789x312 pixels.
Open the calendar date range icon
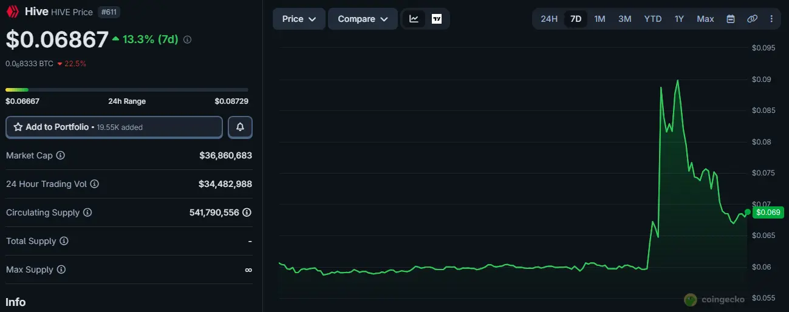coord(731,19)
